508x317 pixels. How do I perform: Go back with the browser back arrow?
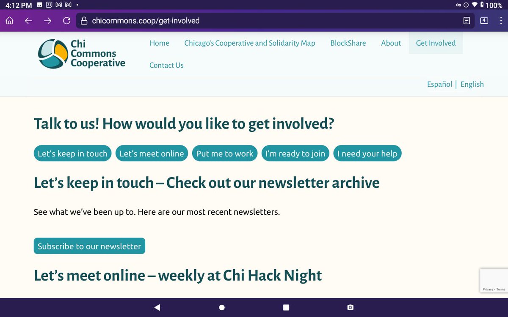click(28, 21)
